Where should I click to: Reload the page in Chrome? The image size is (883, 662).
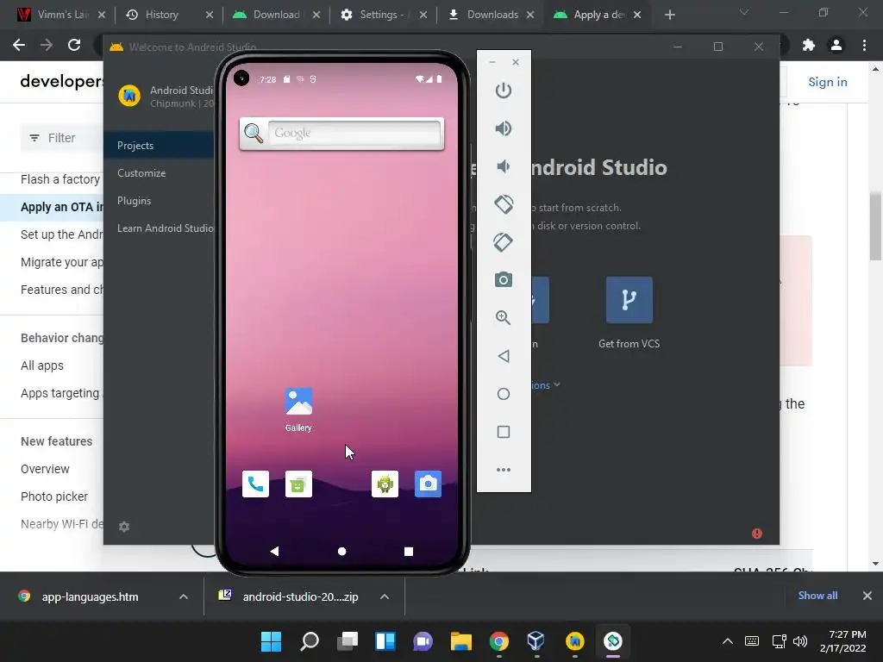[74, 45]
